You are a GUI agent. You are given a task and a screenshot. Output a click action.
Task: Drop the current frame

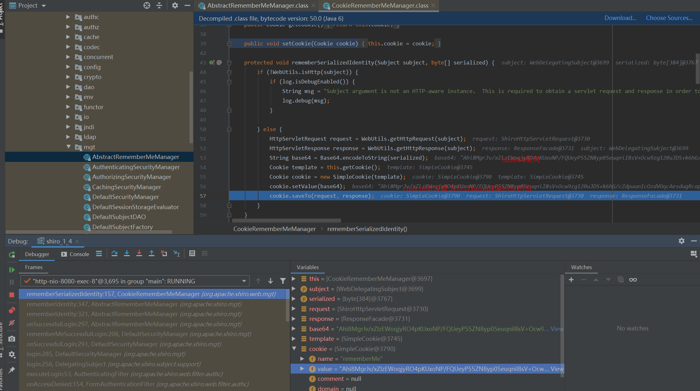[x=164, y=254]
